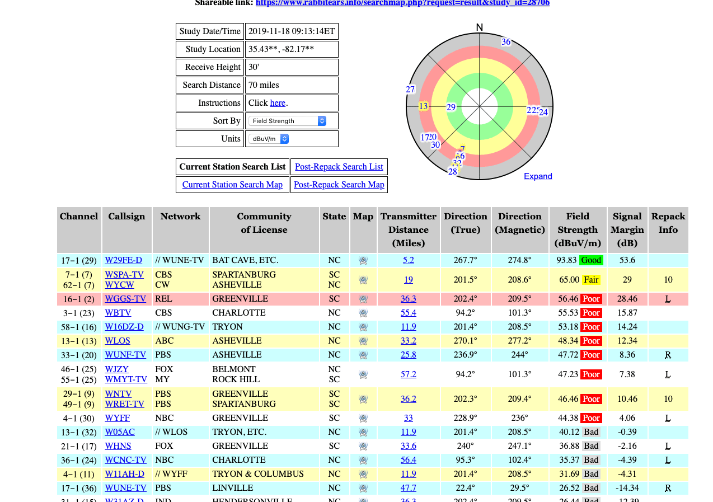
Task: Open the WSPA-TV callsign link
Action: (124, 275)
